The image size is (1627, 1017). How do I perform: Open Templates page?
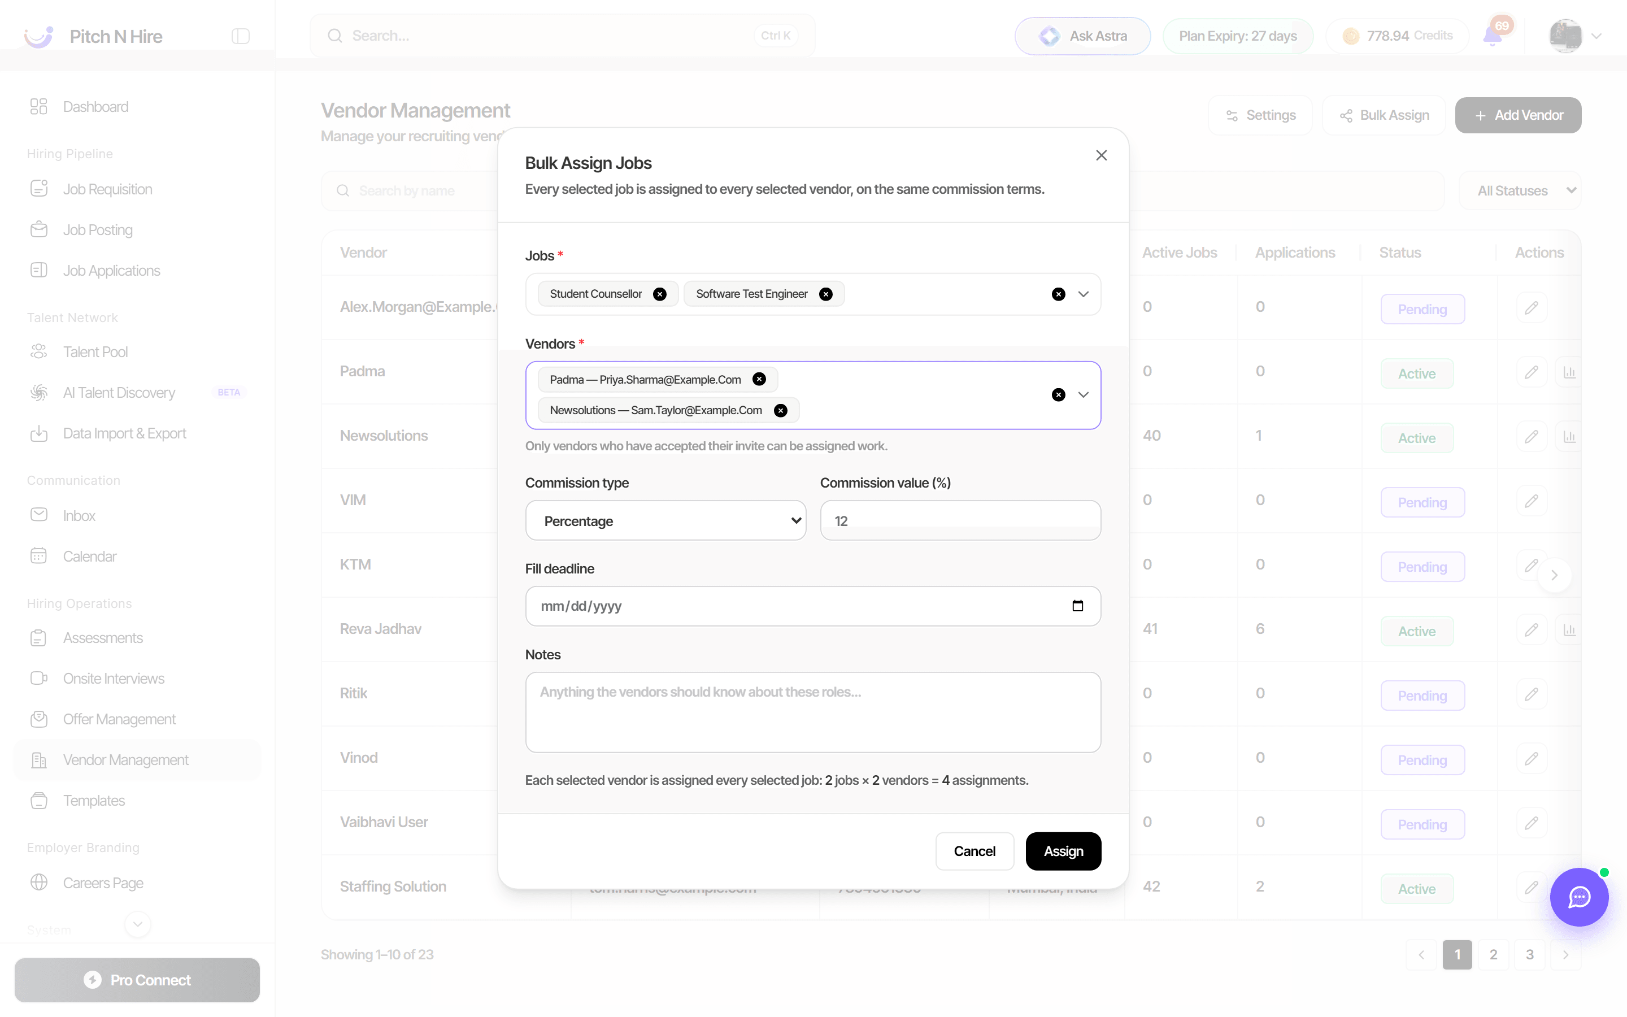[137, 801]
